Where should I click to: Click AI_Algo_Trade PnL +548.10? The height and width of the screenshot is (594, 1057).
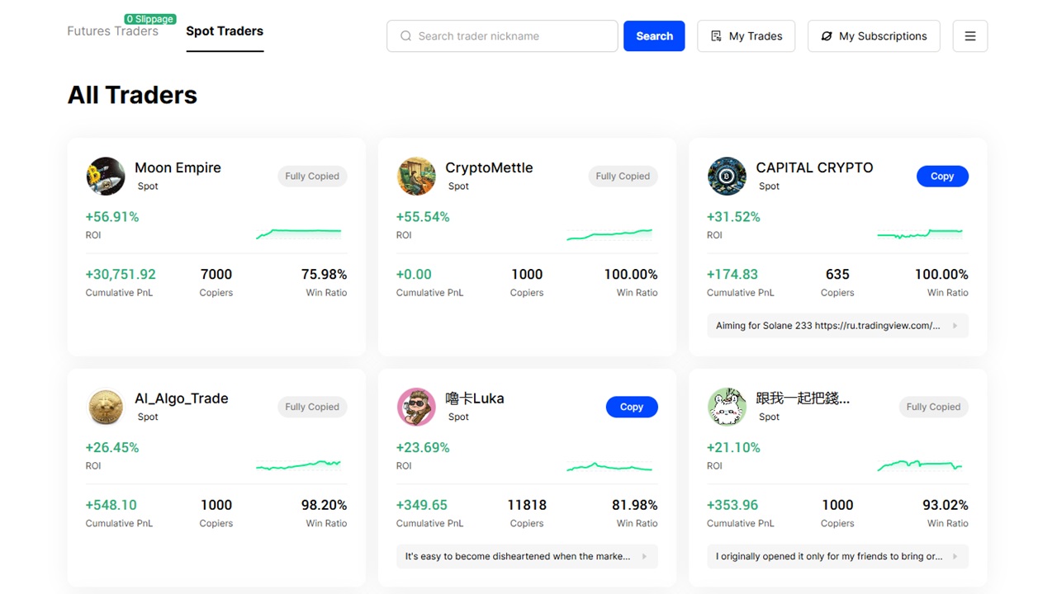tap(111, 506)
